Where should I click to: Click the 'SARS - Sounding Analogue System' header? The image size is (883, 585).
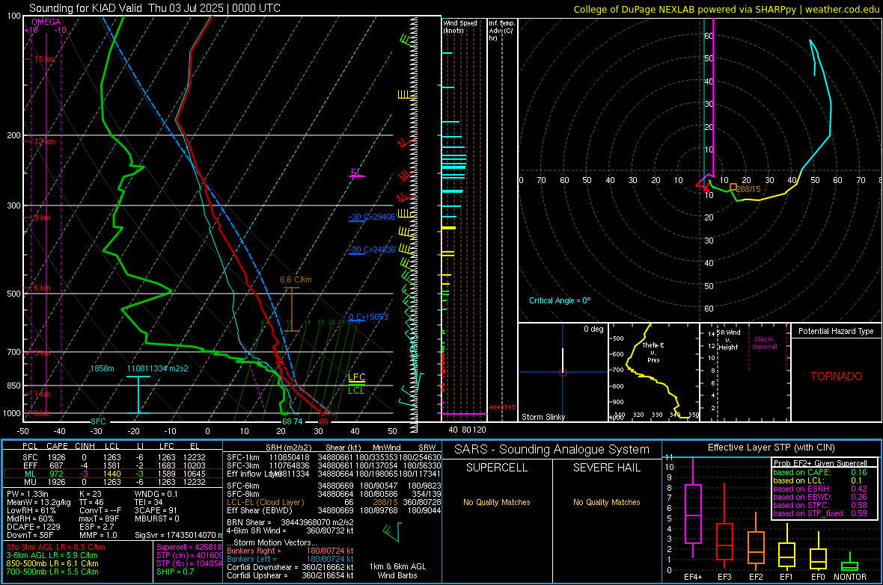(x=552, y=450)
